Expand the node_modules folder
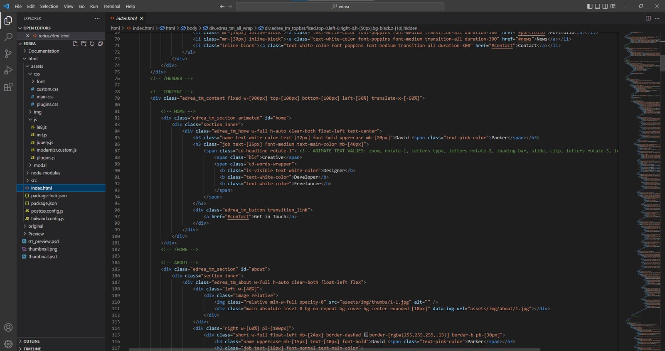 point(45,173)
